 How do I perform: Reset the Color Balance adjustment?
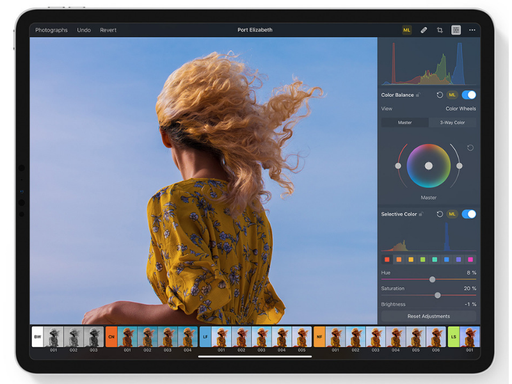click(x=440, y=95)
